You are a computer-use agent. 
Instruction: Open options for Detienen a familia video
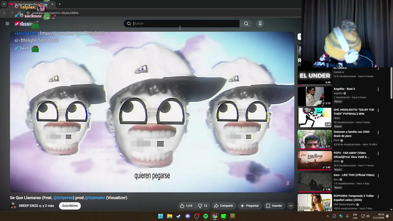[x=378, y=132]
